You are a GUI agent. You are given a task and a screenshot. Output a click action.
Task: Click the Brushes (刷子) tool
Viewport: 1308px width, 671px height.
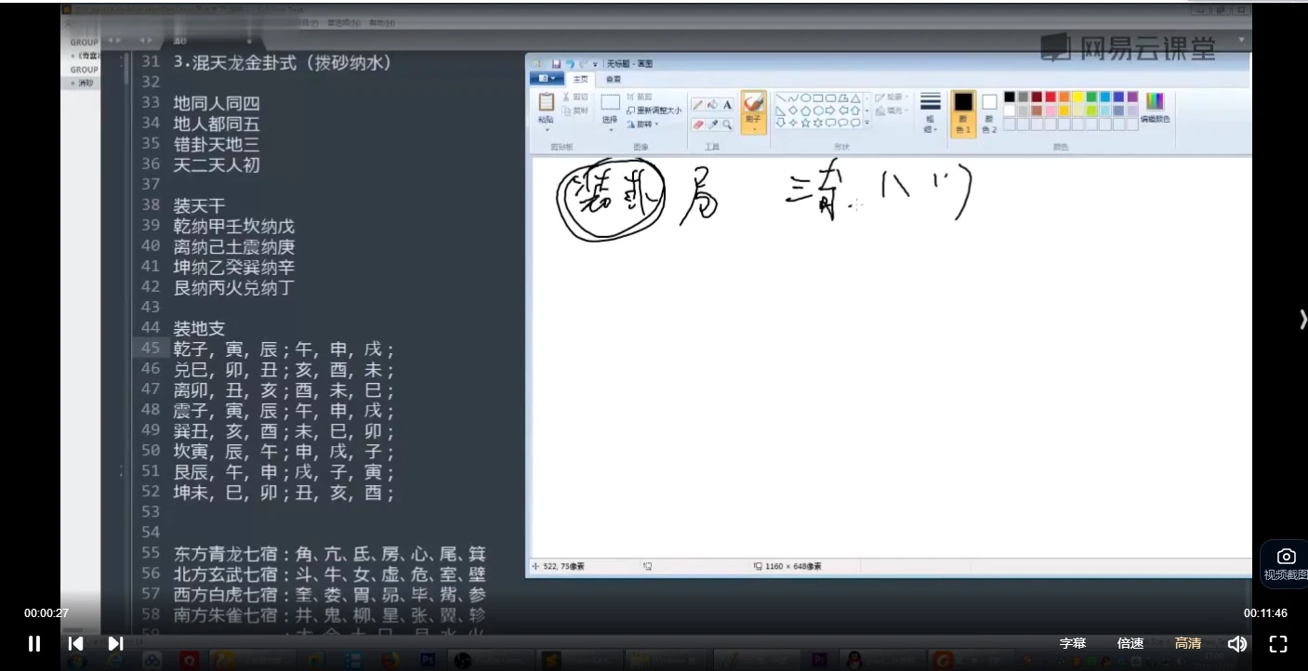[753, 109]
